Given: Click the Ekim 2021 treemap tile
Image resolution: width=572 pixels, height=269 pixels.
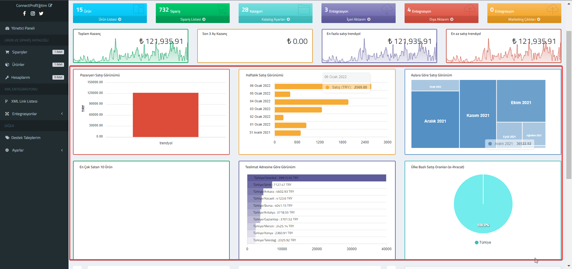Looking at the screenshot, I should 521,101.
